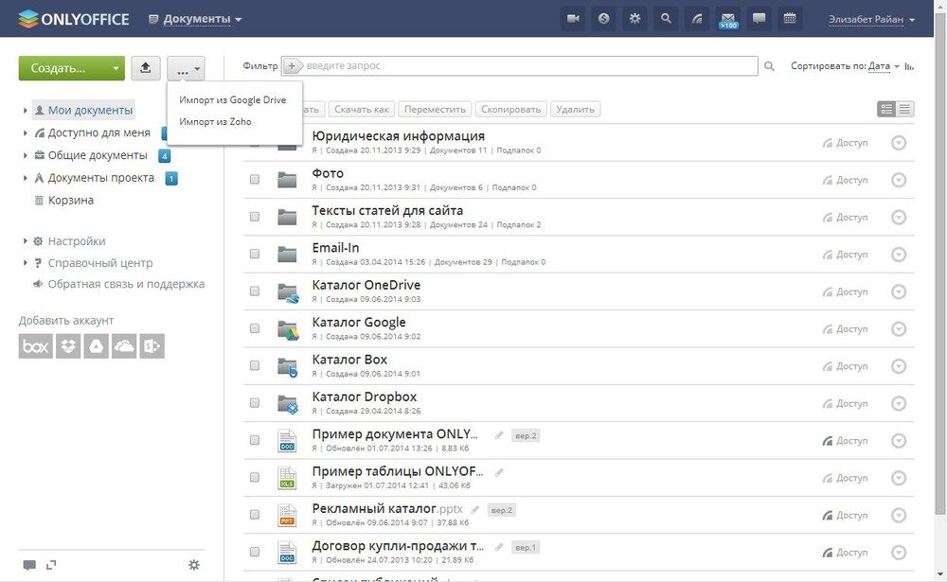Image resolution: width=947 pixels, height=582 pixels.
Task: Select the Тексты статей для сайта checkbox
Action: pyautogui.click(x=255, y=217)
